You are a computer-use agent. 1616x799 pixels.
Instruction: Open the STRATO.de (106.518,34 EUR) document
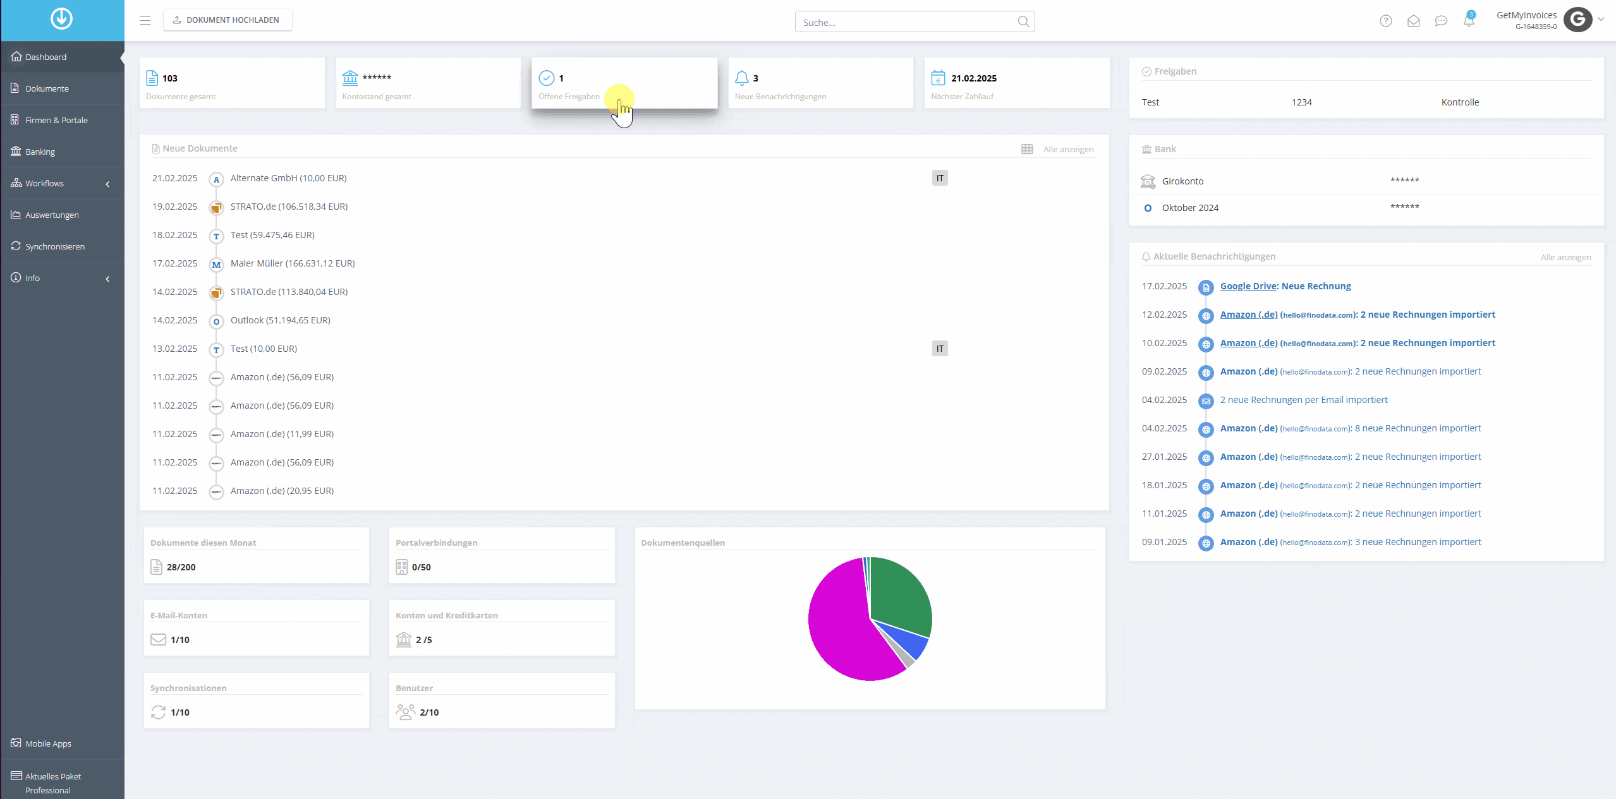click(289, 207)
